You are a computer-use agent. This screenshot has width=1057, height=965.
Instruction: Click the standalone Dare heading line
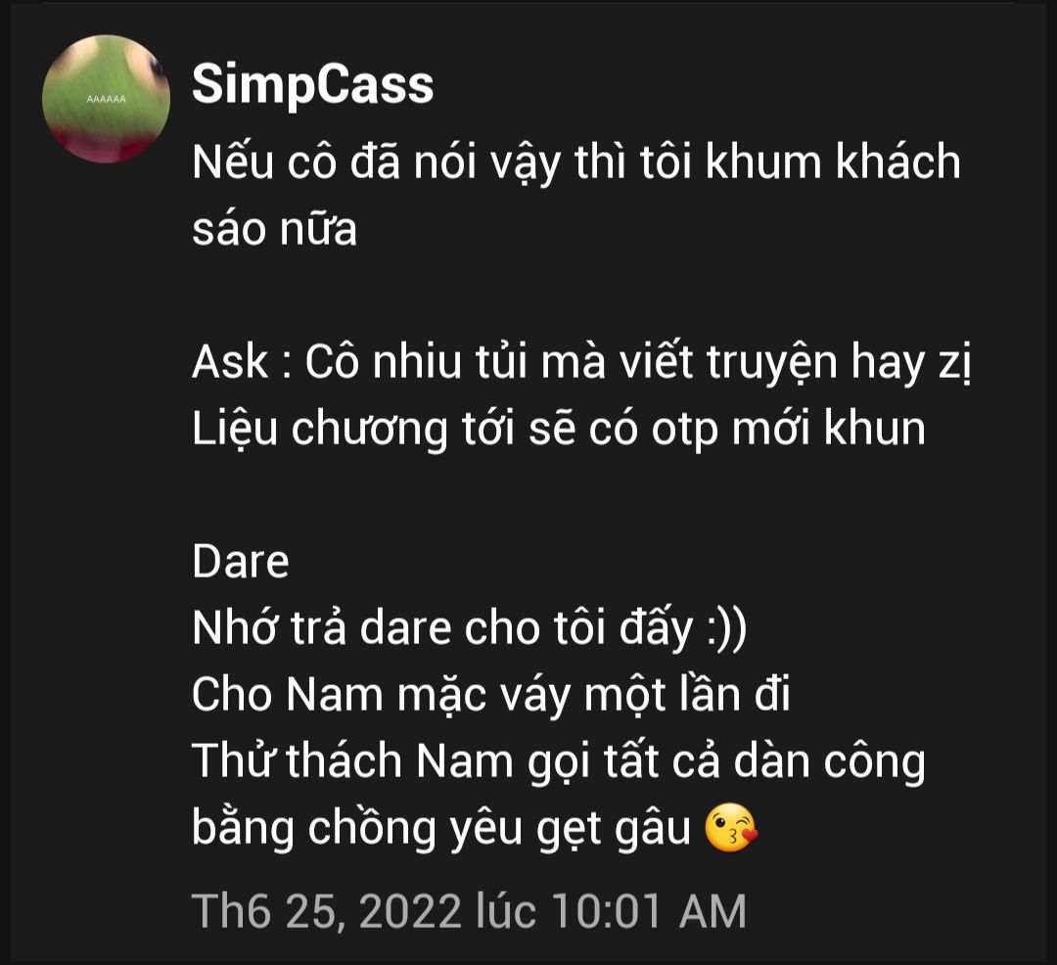[241, 562]
